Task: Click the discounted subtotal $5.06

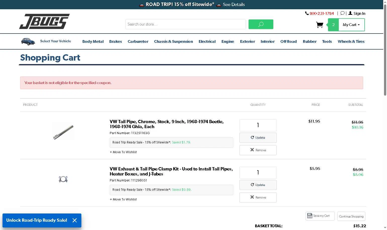Action: click(x=358, y=175)
